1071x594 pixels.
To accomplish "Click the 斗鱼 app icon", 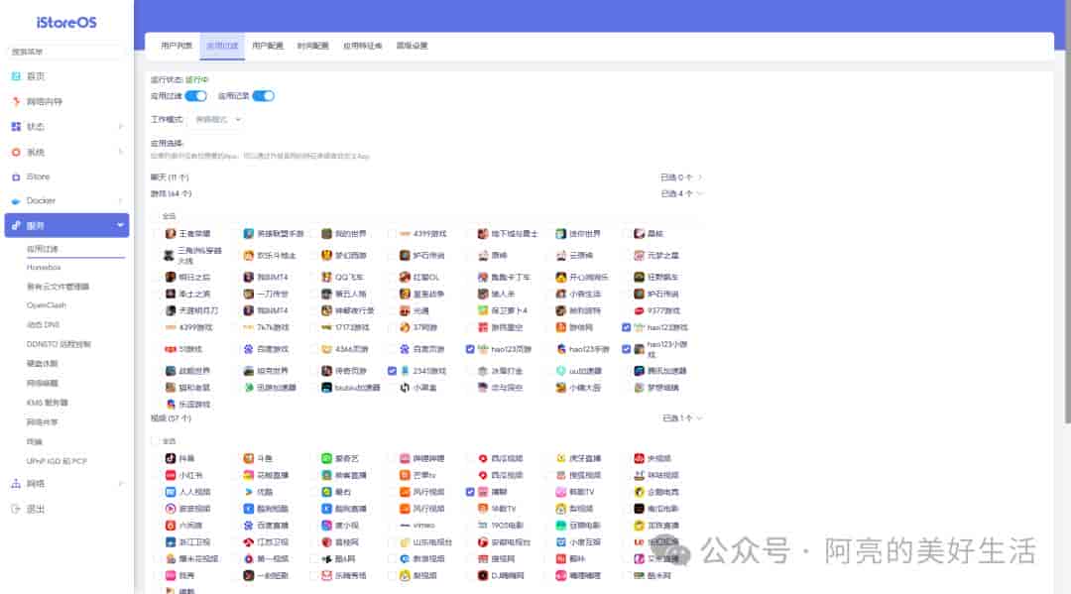I will (249, 458).
